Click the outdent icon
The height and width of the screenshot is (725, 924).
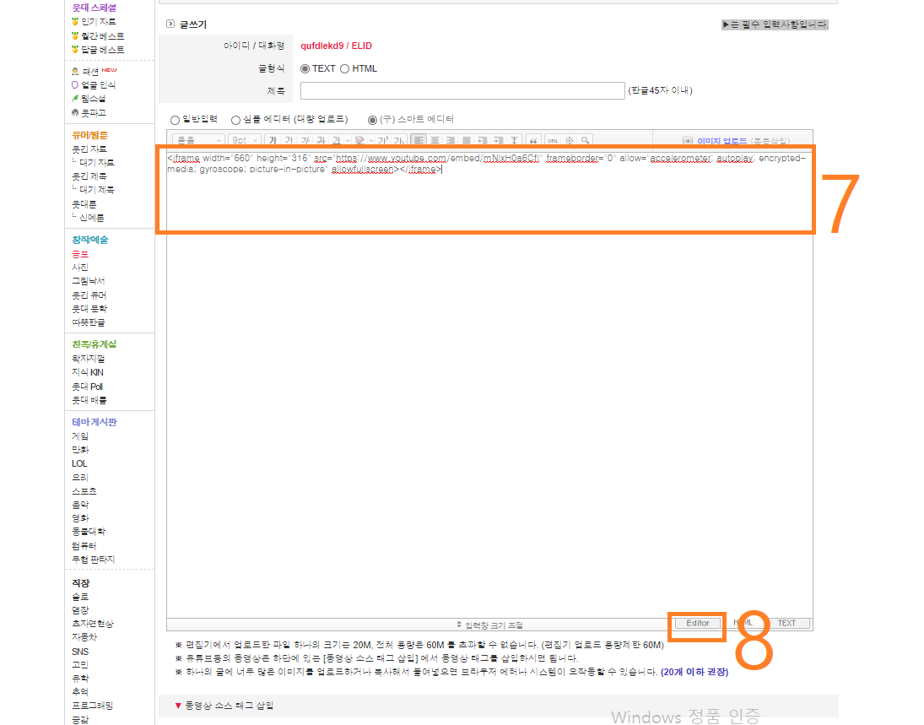coord(483,140)
